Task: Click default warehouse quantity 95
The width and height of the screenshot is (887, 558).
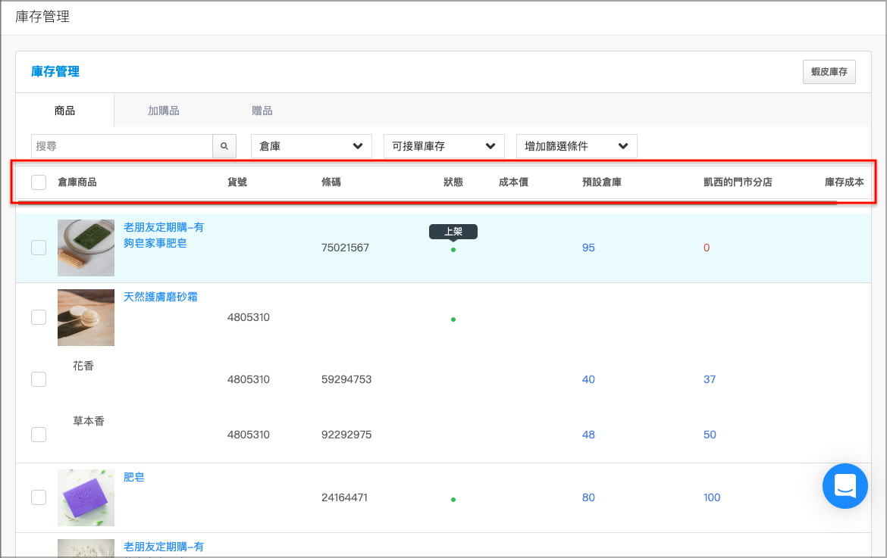Action: 588,248
